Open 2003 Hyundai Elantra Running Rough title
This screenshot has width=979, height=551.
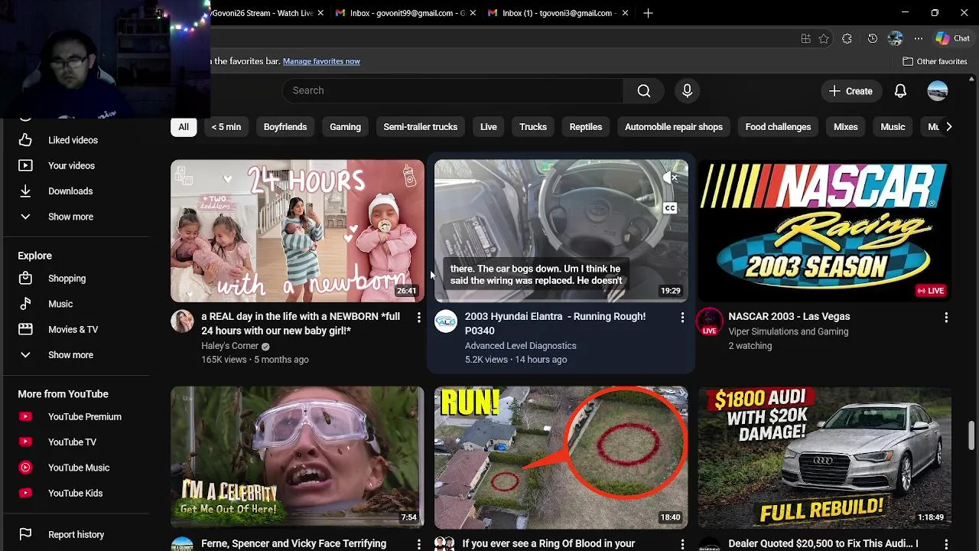coord(555,323)
